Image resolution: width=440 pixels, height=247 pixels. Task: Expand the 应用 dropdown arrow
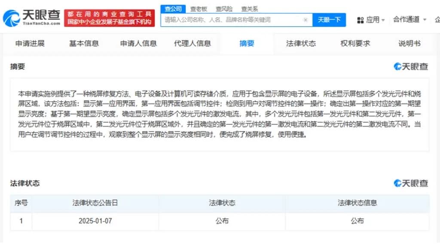pyautogui.click(x=383, y=20)
